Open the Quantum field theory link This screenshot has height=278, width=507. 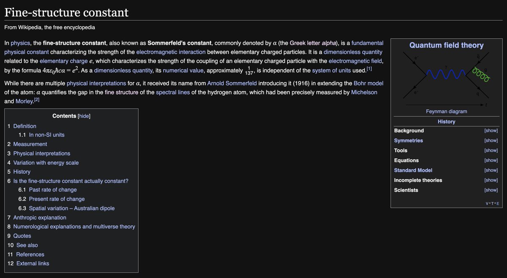pyautogui.click(x=447, y=45)
